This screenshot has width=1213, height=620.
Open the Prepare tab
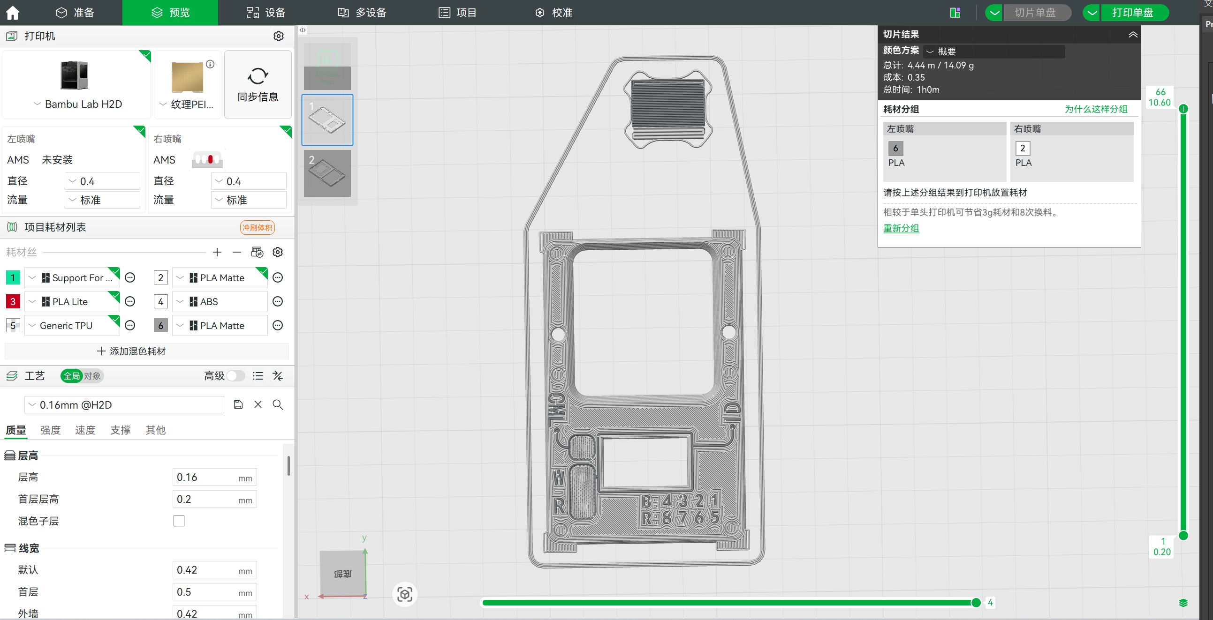coord(76,13)
